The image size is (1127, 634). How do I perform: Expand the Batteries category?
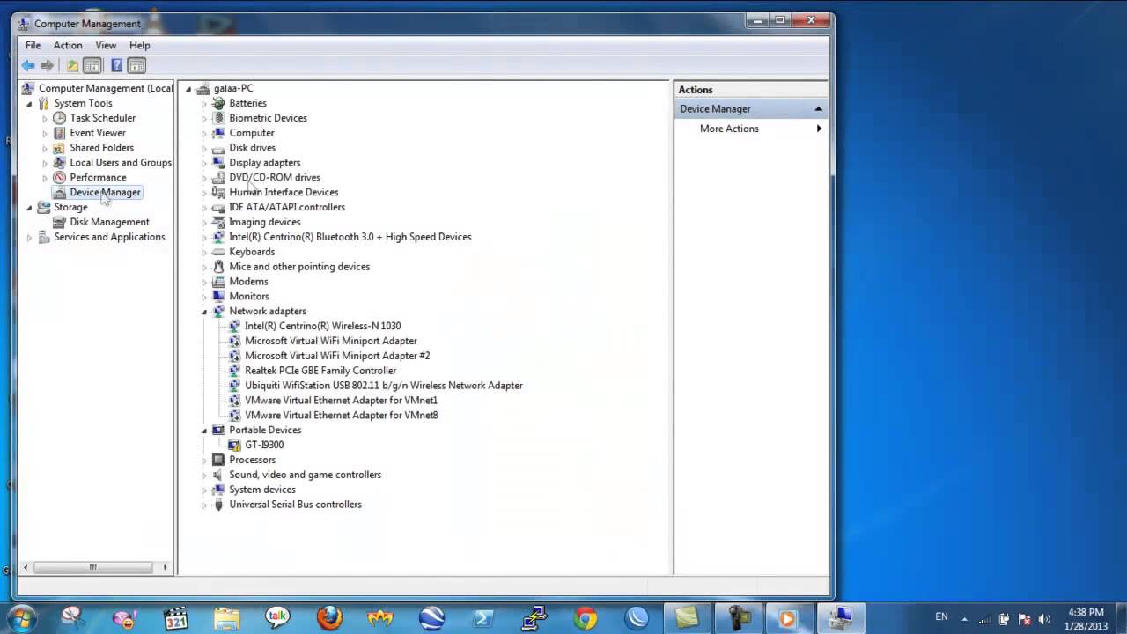[x=204, y=104]
